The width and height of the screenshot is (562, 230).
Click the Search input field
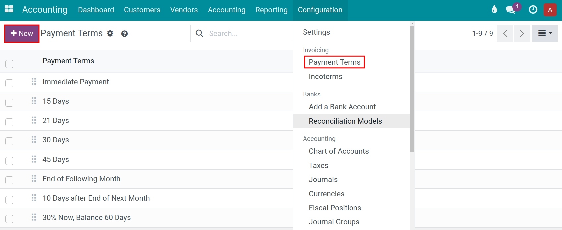[250, 33]
